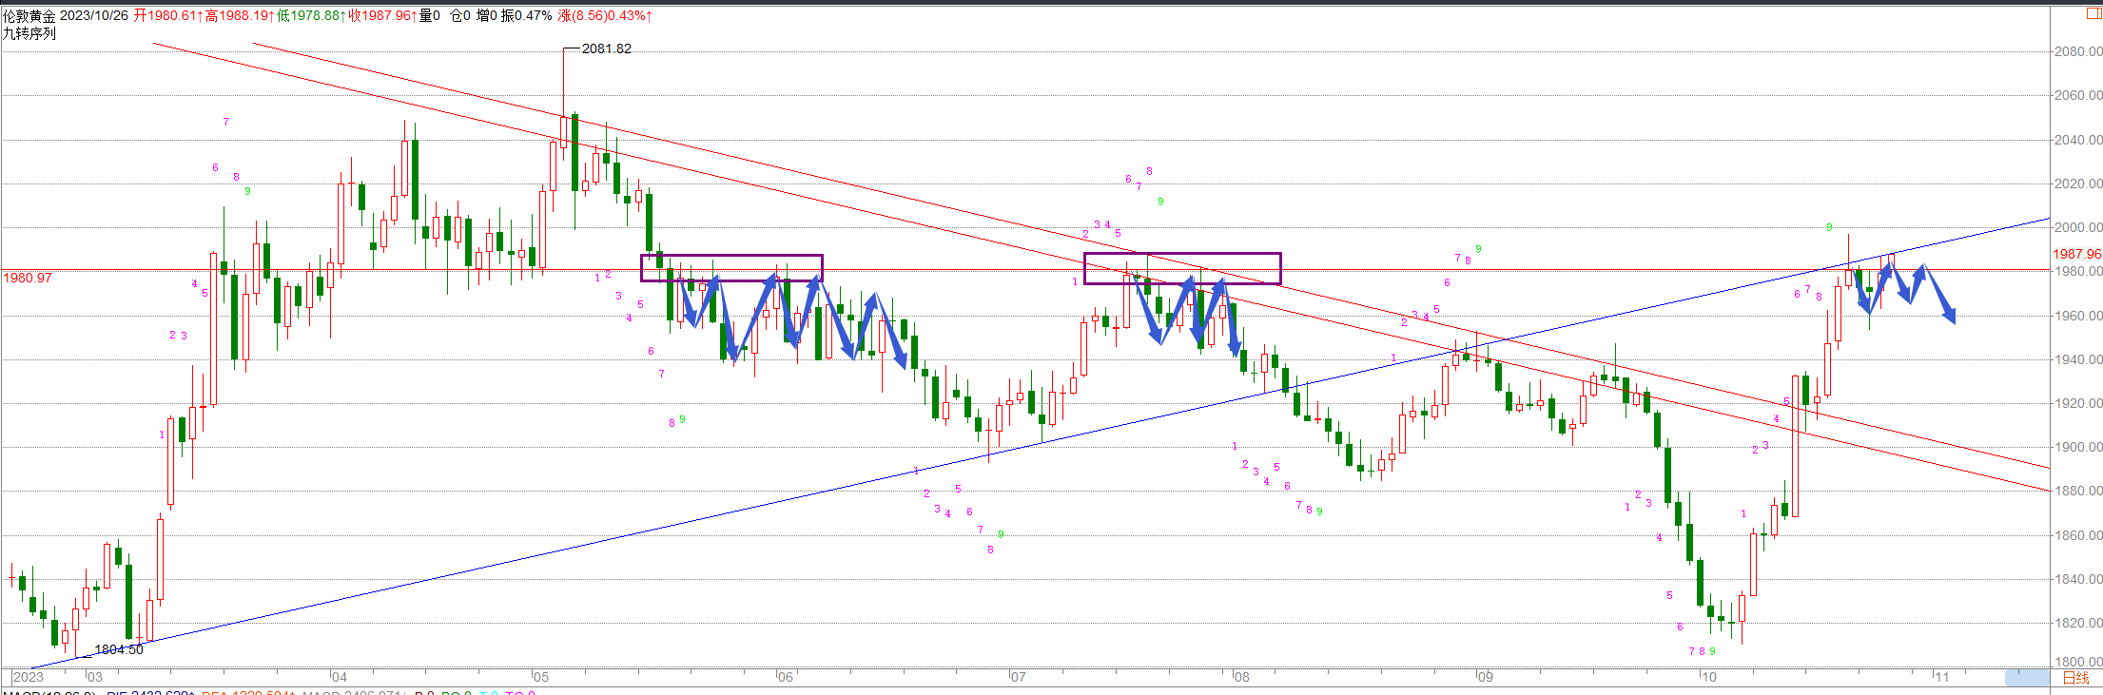The height and width of the screenshot is (695, 2103).
Task: Click the 2023 year label on time axis
Action: tap(29, 677)
